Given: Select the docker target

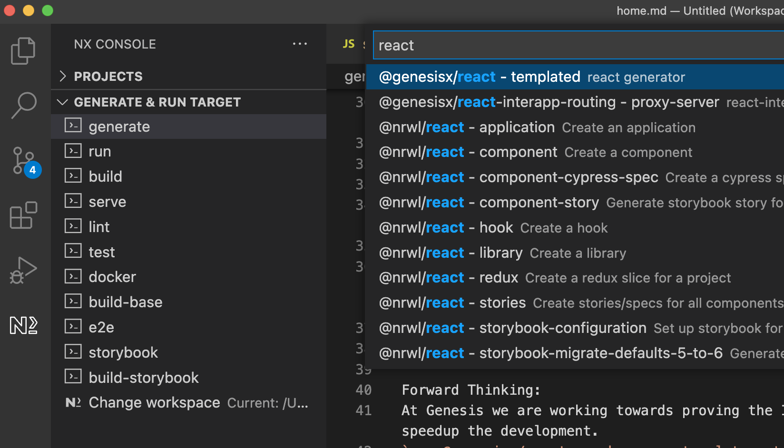Looking at the screenshot, I should 188,277.
